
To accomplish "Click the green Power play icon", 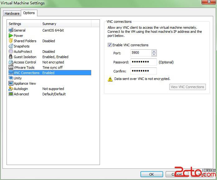I will [x=11, y=36].
